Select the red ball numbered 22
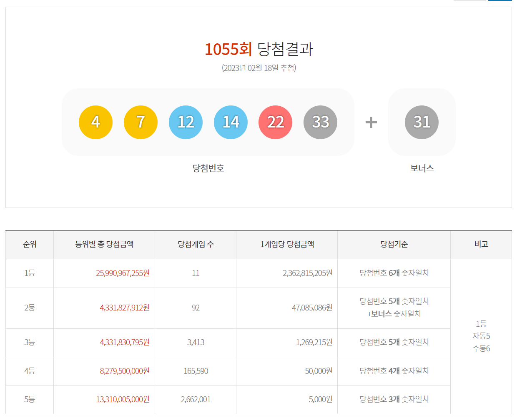 click(275, 122)
